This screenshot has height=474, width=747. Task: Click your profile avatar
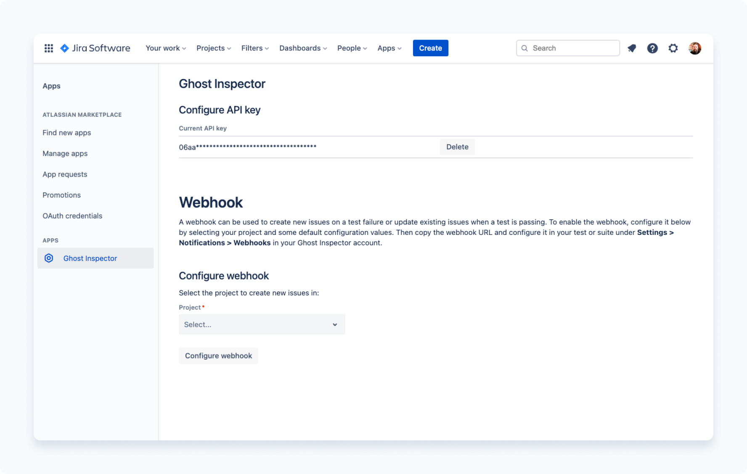(695, 48)
